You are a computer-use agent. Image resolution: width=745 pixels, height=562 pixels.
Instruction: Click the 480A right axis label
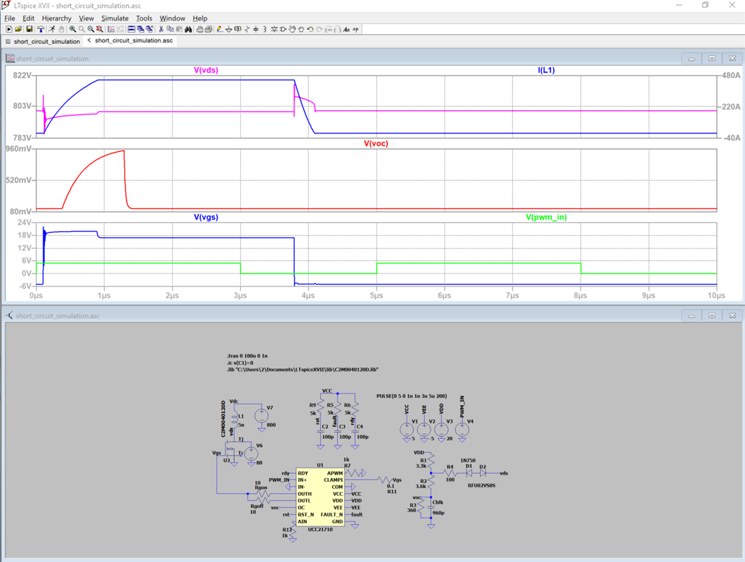[x=730, y=76]
